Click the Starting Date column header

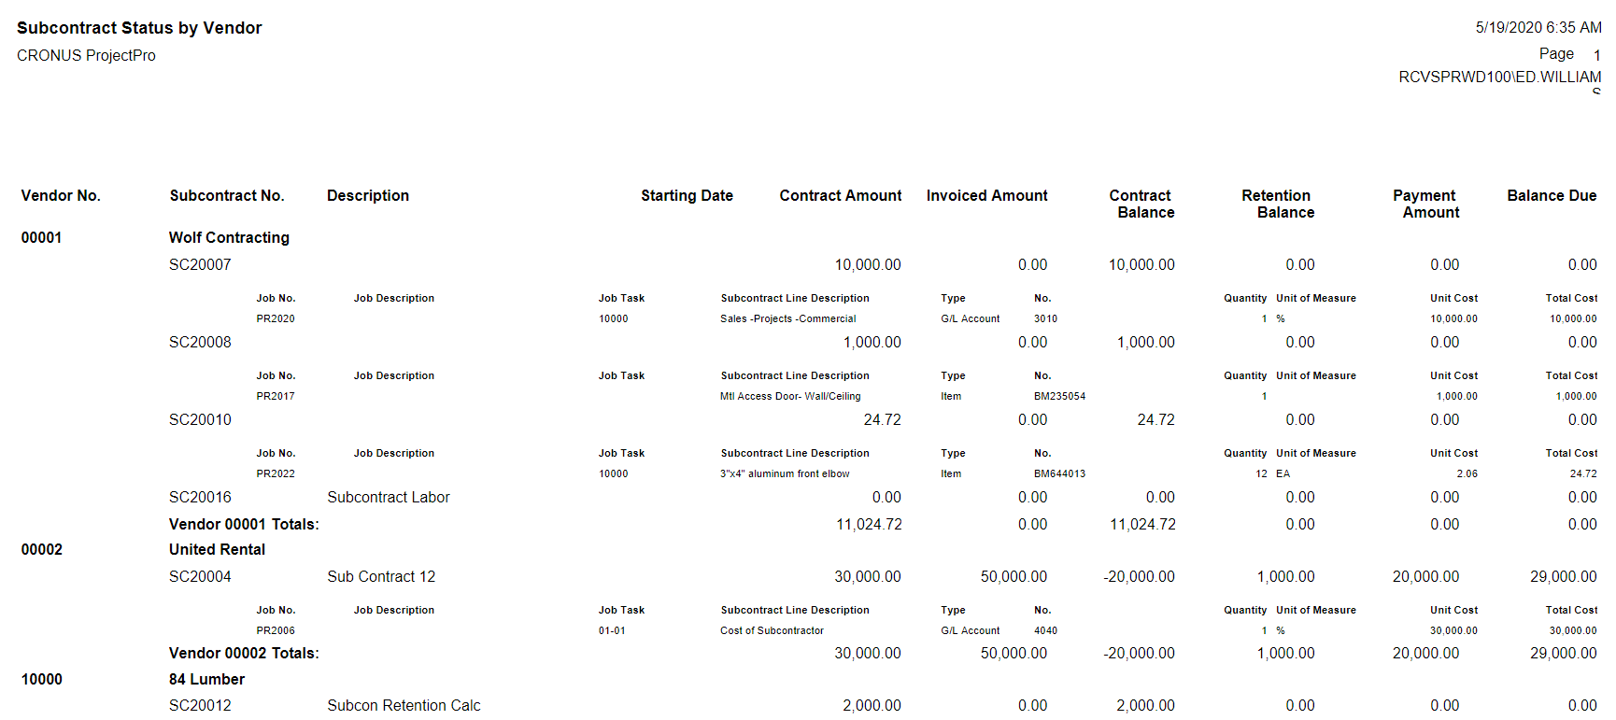pos(687,195)
